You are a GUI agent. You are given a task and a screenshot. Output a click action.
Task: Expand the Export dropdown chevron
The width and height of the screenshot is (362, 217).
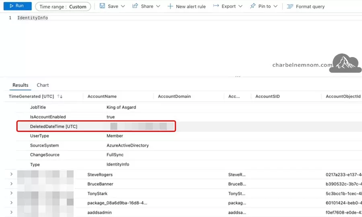click(241, 6)
